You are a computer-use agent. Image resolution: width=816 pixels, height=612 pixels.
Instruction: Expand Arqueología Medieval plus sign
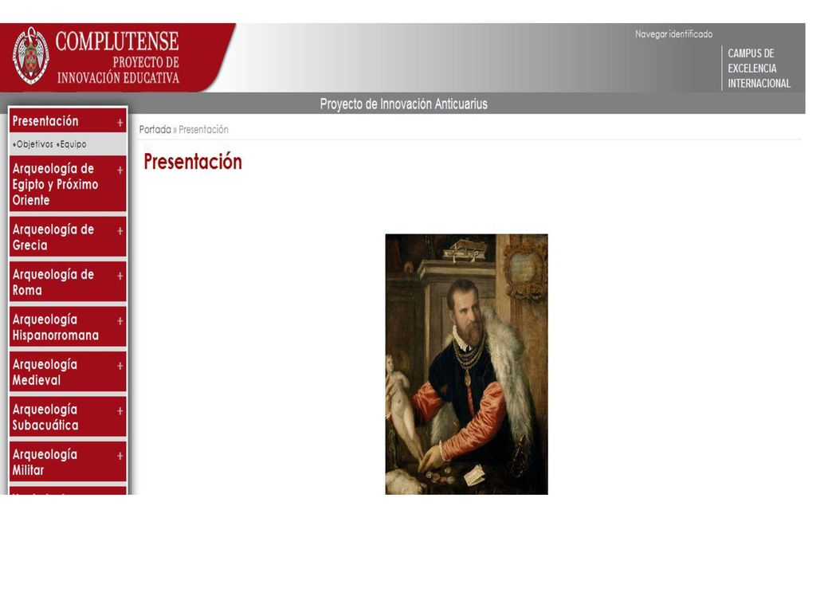click(x=120, y=367)
